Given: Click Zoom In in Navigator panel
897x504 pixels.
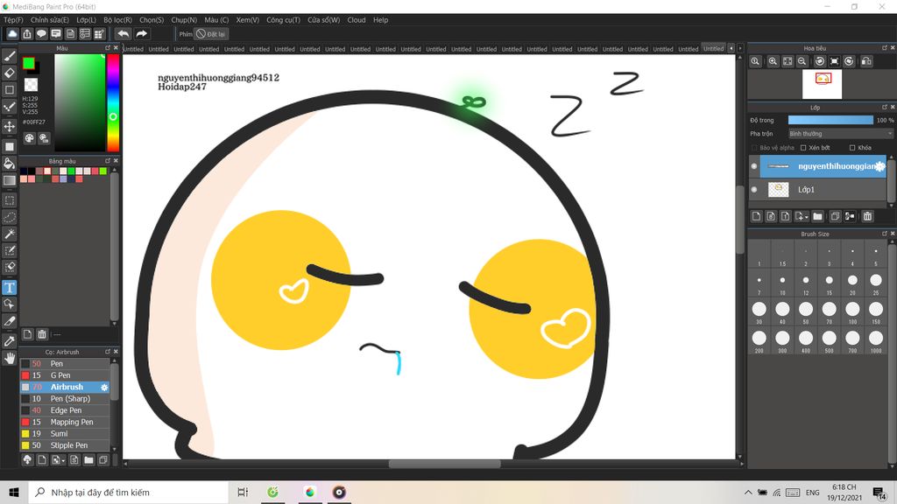Looking at the screenshot, I should tap(773, 61).
